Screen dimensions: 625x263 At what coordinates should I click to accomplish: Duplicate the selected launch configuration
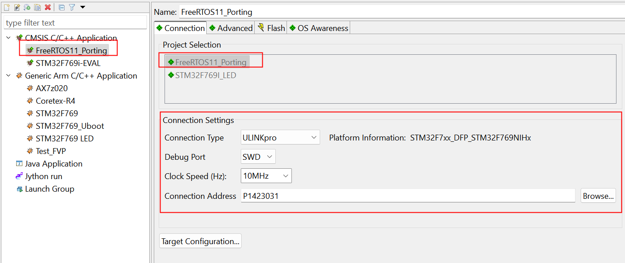pos(38,7)
